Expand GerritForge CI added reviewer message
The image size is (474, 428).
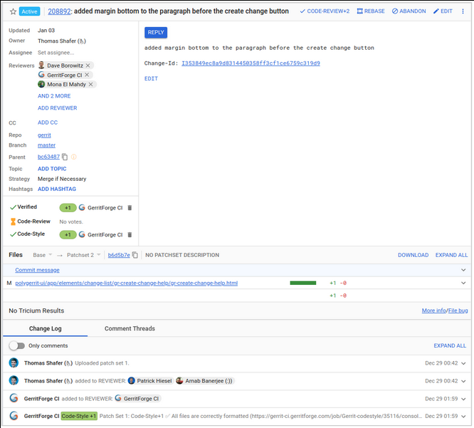coord(463,399)
